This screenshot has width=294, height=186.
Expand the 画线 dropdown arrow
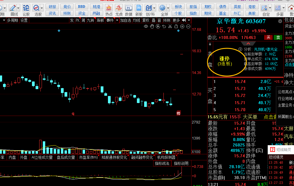coord(18,8)
